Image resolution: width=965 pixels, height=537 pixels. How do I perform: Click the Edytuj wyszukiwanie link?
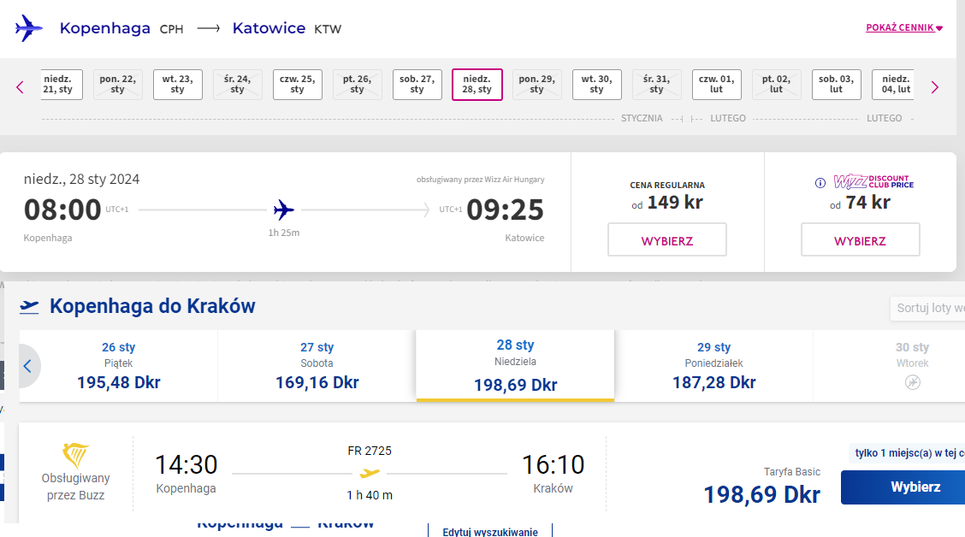[x=490, y=532]
